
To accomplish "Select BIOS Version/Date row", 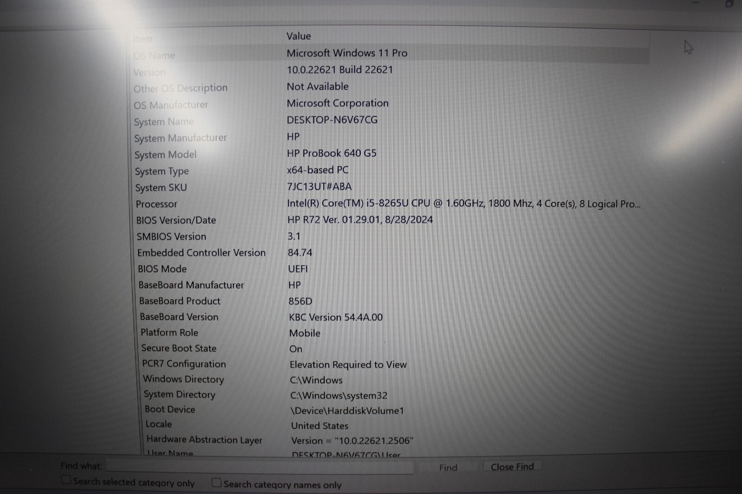I will click(176, 220).
